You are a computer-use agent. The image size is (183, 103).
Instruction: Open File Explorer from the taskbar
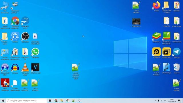(x=62, y=100)
